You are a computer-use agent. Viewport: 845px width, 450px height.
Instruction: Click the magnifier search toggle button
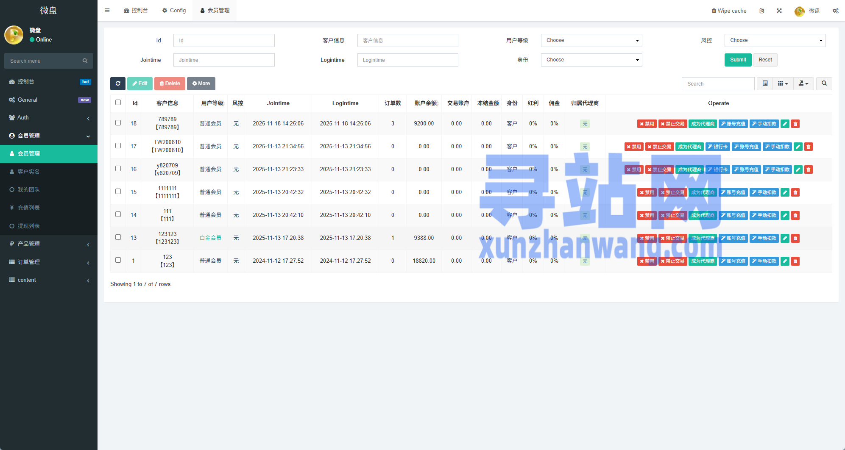tap(824, 83)
